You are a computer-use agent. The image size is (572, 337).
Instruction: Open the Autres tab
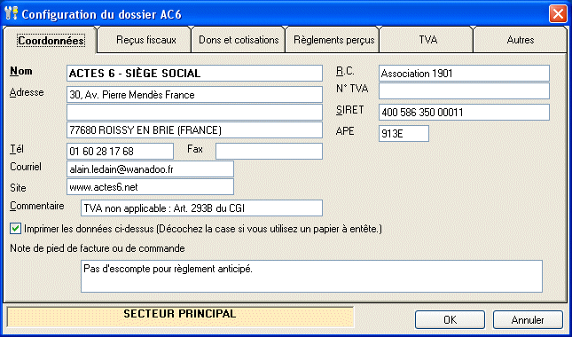521,40
